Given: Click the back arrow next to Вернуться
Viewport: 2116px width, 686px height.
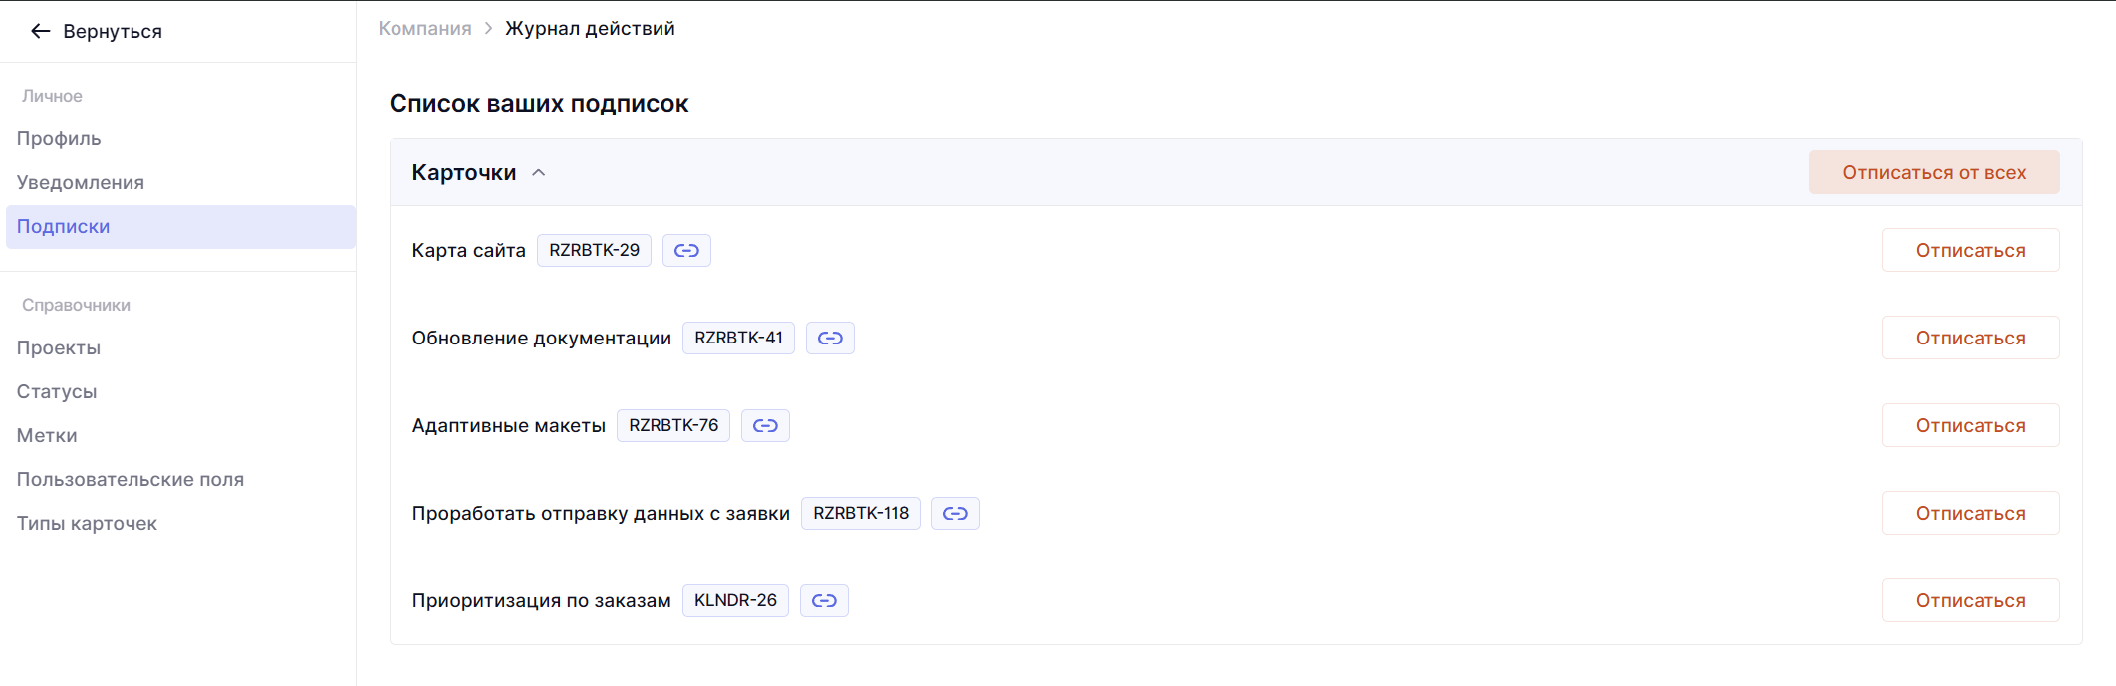Looking at the screenshot, I should pyautogui.click(x=40, y=32).
